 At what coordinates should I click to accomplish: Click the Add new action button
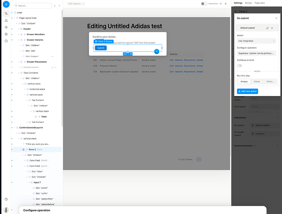click(x=247, y=91)
